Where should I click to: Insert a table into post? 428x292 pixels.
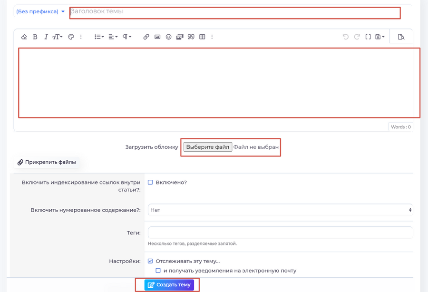pos(202,37)
